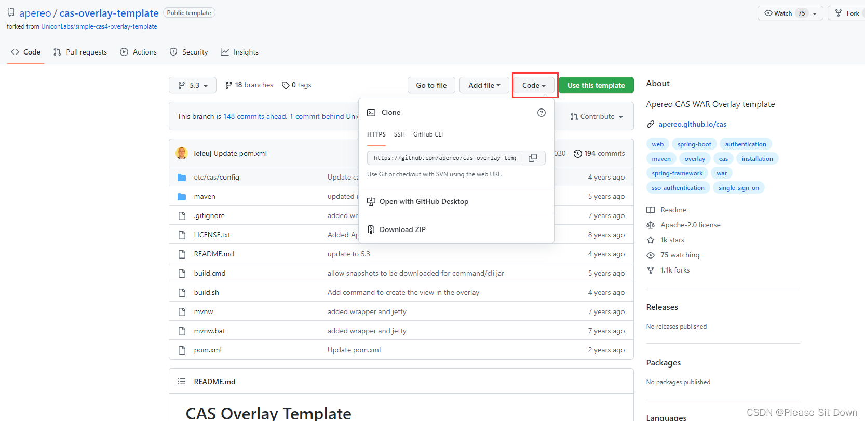The width and height of the screenshot is (865, 421).
Task: Open the 5.3 branch selector dropdown
Action: 193,85
